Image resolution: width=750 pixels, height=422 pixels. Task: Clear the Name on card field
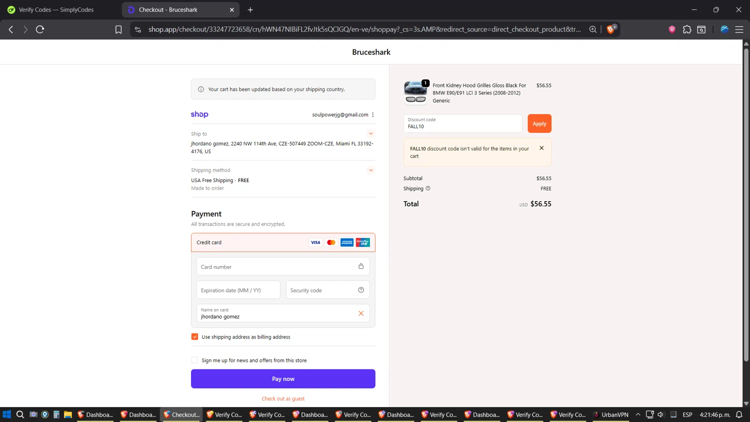(361, 313)
